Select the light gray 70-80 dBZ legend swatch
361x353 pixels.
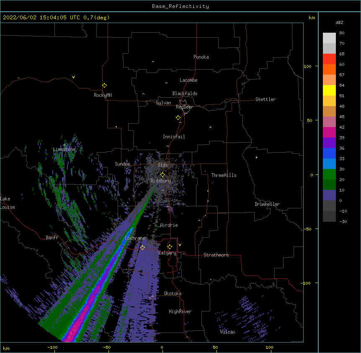click(x=329, y=38)
